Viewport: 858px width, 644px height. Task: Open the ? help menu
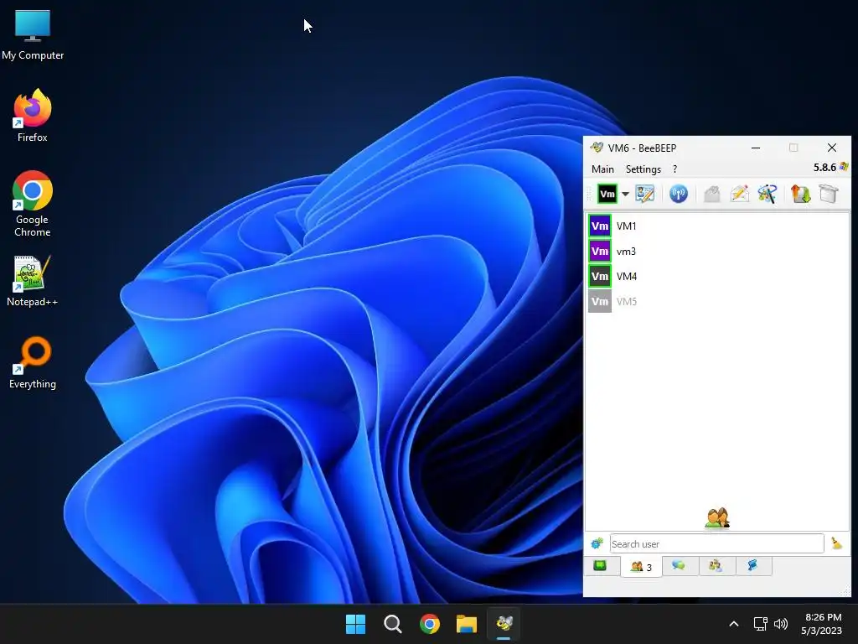[675, 169]
